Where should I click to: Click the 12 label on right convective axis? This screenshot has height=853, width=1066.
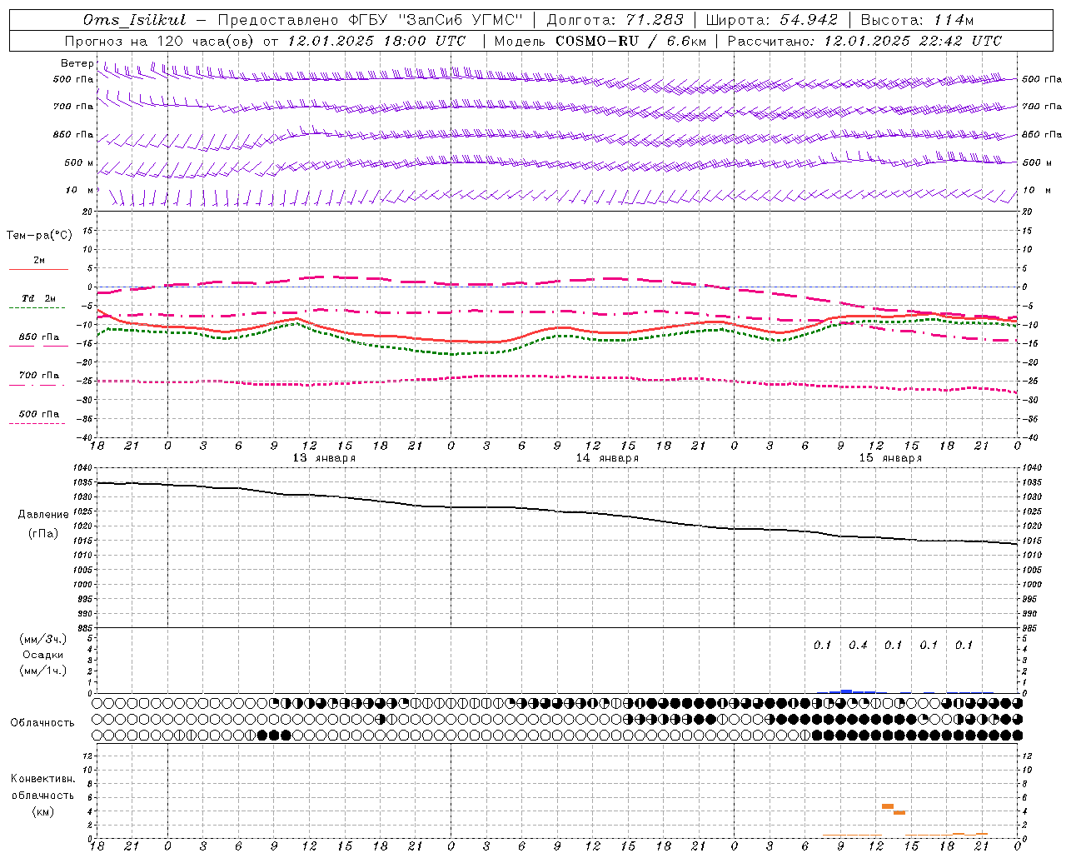pos(1027,756)
